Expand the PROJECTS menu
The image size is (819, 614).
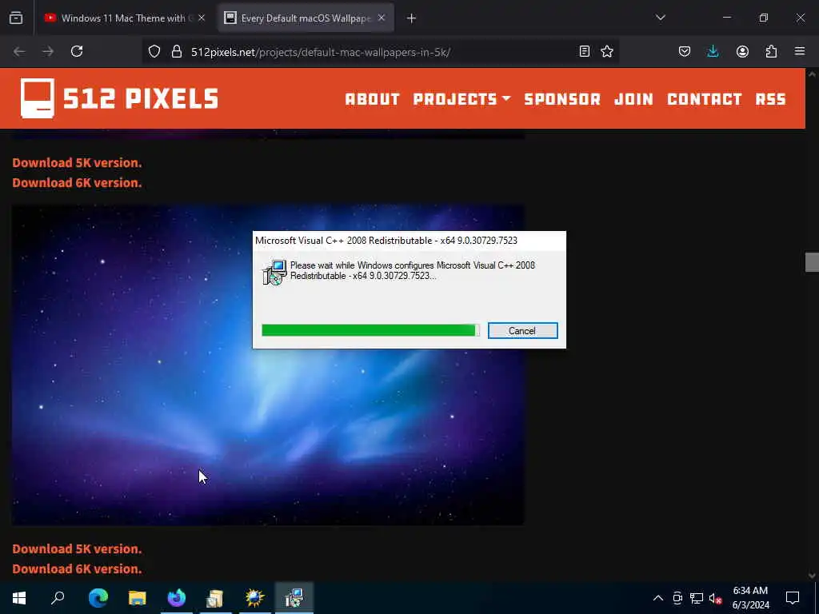pyautogui.click(x=461, y=99)
